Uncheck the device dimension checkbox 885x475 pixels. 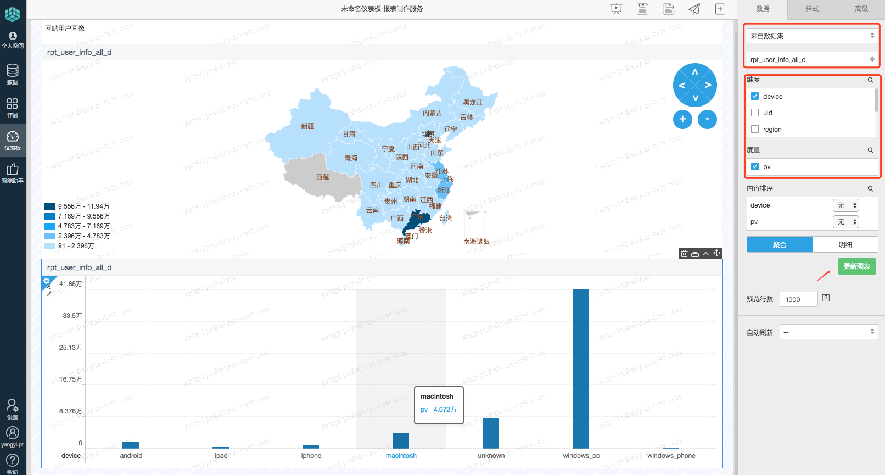[755, 96]
